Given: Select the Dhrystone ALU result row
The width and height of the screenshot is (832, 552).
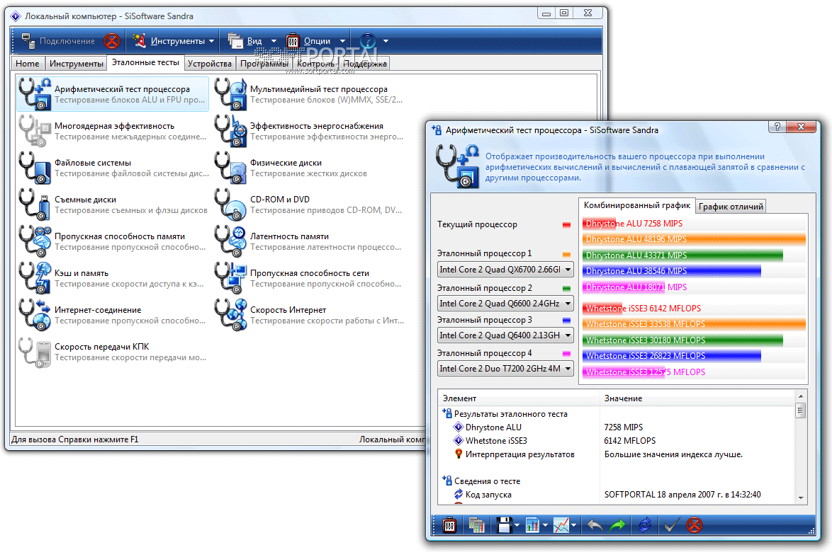Looking at the screenshot, I should 616,427.
